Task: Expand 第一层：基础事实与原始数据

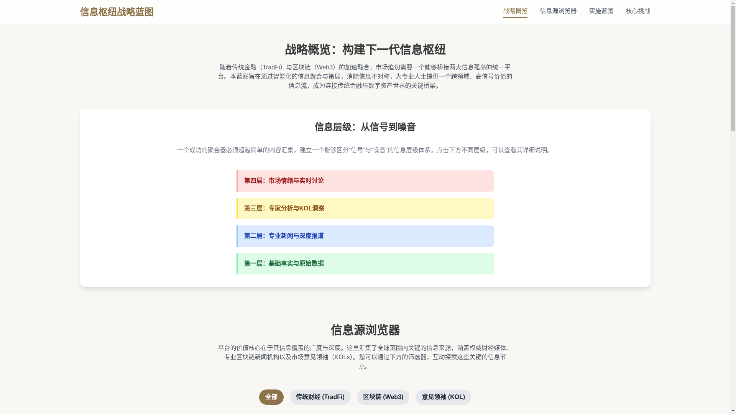Action: pyautogui.click(x=365, y=264)
